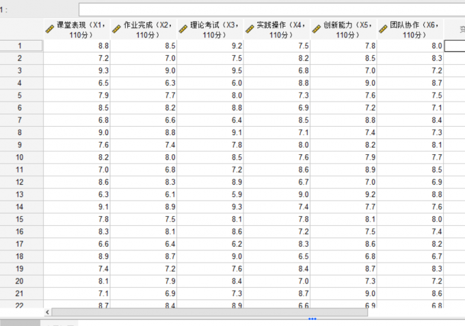Click cell 8.7 in row 19 X5 column
The height and width of the screenshot is (326, 465).
(343, 269)
